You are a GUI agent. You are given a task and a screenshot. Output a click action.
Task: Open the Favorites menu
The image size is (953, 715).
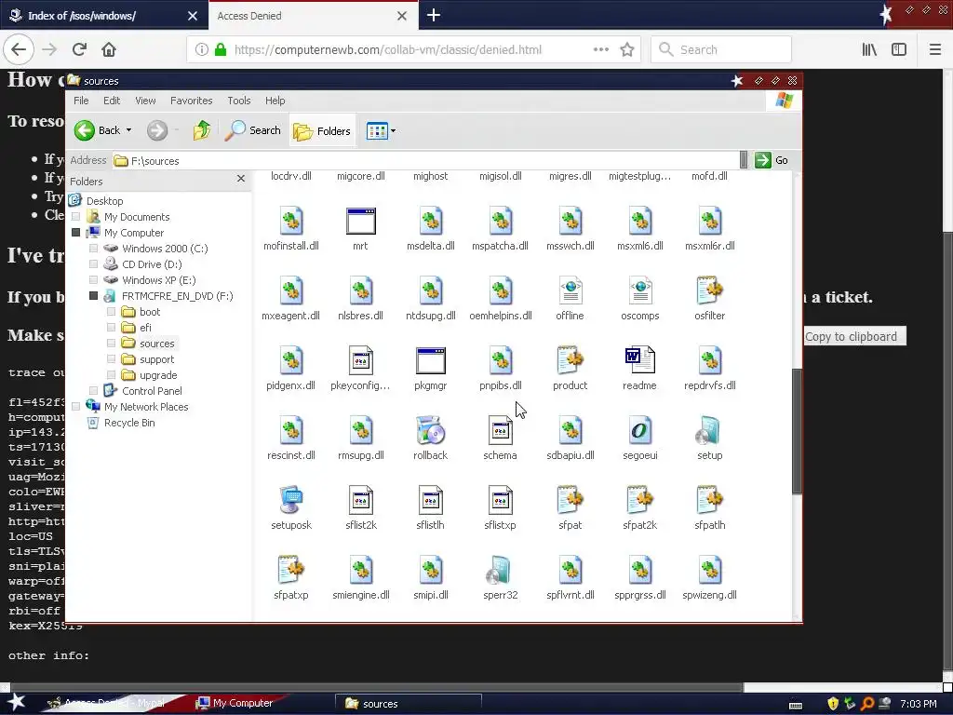pos(192,101)
